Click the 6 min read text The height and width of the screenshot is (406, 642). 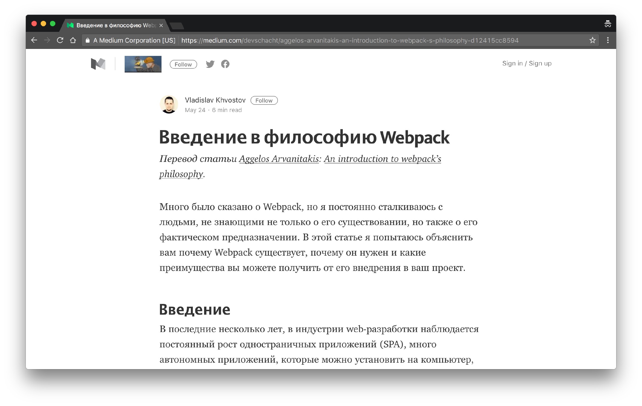[227, 110]
